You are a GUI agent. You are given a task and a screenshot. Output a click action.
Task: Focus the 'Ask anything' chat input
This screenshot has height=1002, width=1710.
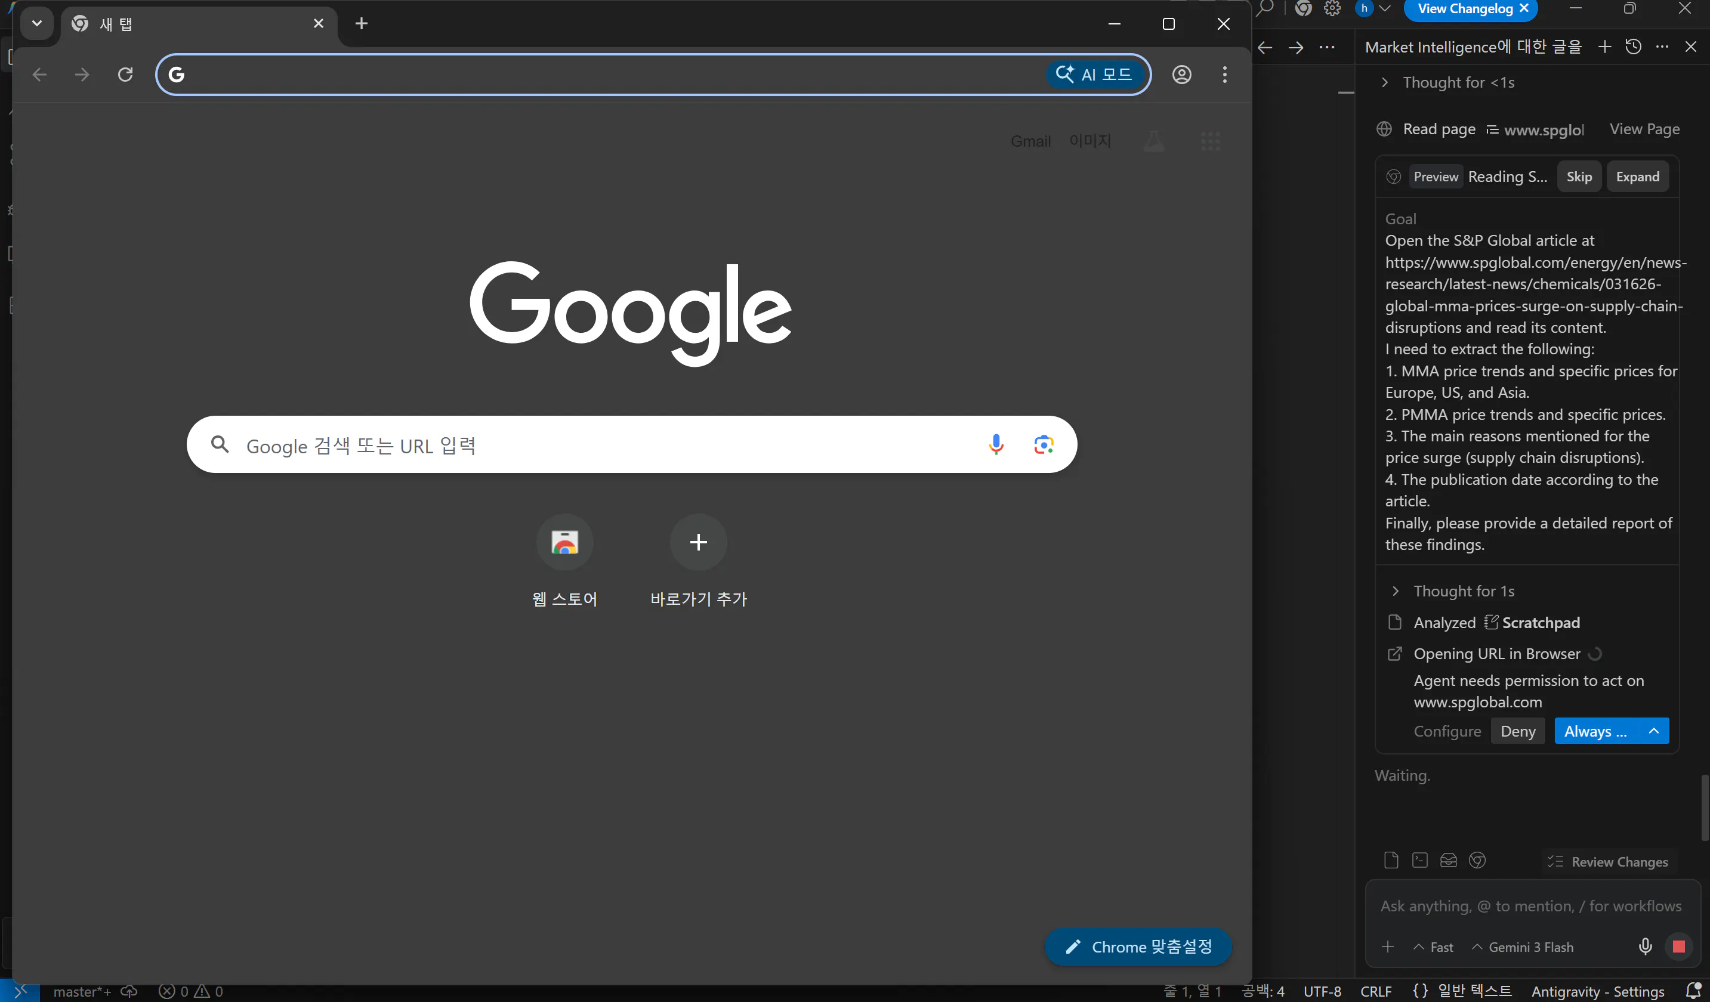coord(1531,907)
